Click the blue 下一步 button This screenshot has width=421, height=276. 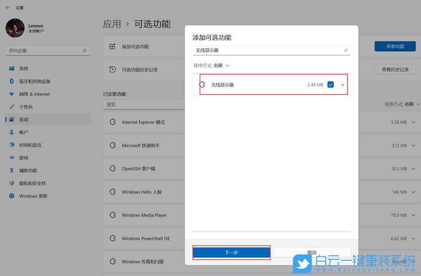tap(232, 252)
